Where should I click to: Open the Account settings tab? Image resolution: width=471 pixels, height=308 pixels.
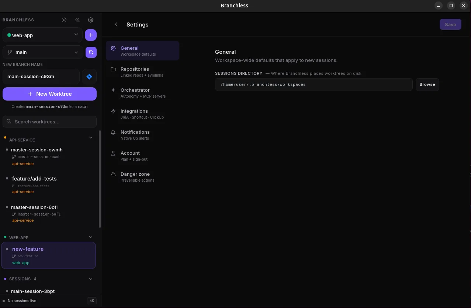click(142, 156)
